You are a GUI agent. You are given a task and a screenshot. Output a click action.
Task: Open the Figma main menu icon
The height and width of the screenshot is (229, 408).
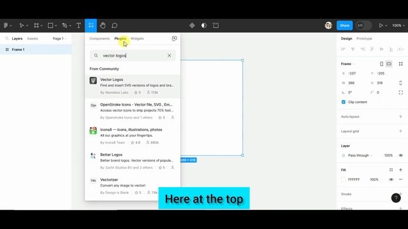[6, 25]
